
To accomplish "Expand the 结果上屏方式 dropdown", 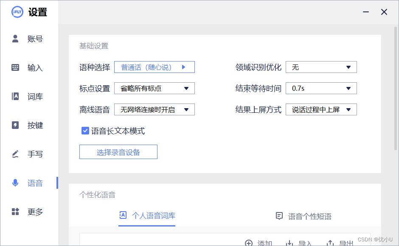I will 321,109.
